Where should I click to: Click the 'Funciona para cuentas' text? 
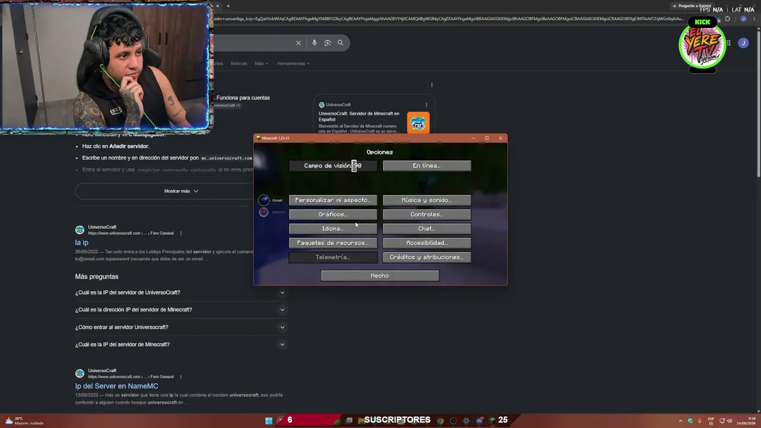(x=243, y=97)
